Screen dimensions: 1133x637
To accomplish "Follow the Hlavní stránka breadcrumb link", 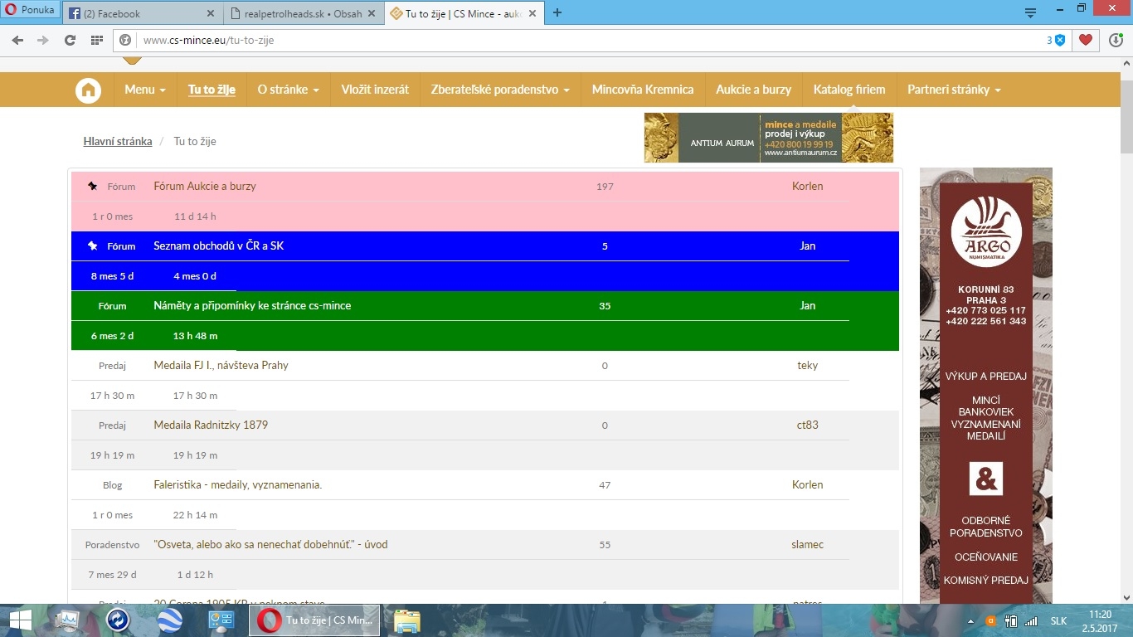I will coord(118,141).
